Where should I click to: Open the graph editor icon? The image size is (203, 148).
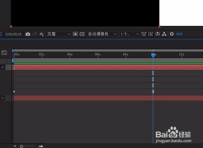click(4, 53)
